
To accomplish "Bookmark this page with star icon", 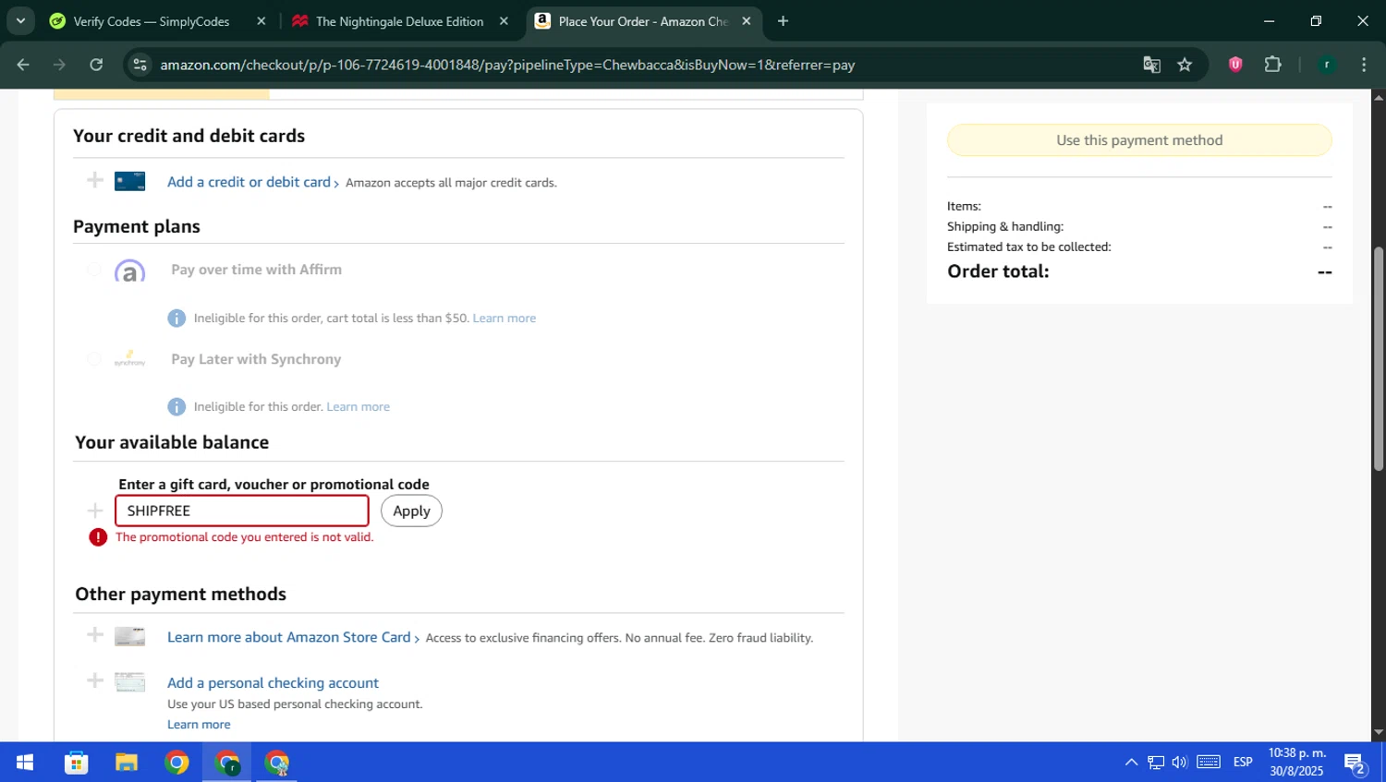I will click(x=1185, y=65).
